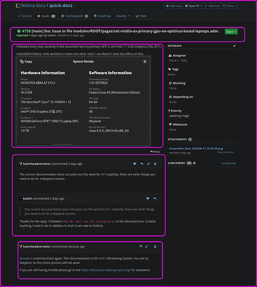This screenshot has height=287, width=257.
Task: Click the Issues count badge 37
Action: point(53,16)
